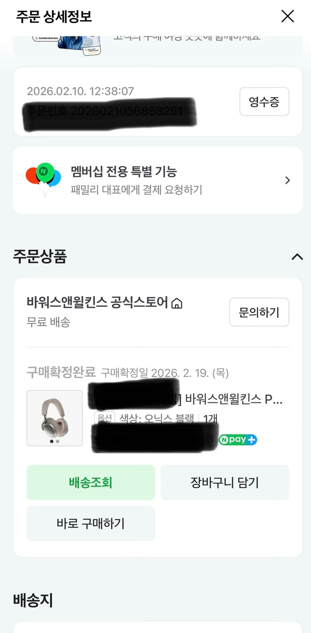Click 바로 구매하기 to buy now
Screen dimensions: 311x633
[x=90, y=524]
